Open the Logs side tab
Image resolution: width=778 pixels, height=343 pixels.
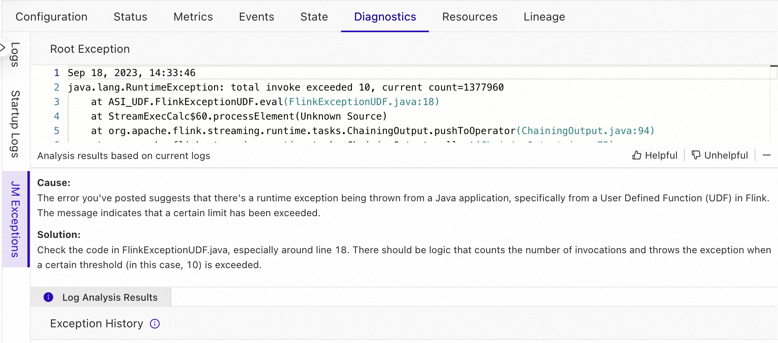point(15,54)
